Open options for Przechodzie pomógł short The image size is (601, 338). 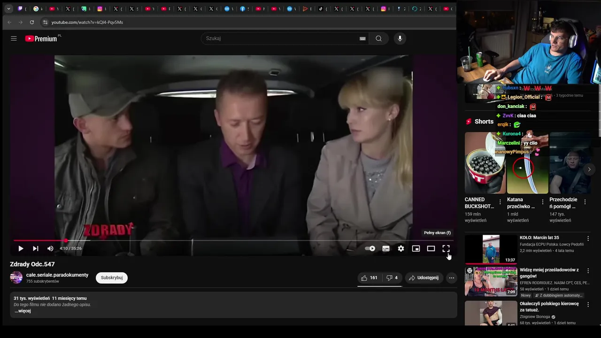pyautogui.click(x=585, y=202)
